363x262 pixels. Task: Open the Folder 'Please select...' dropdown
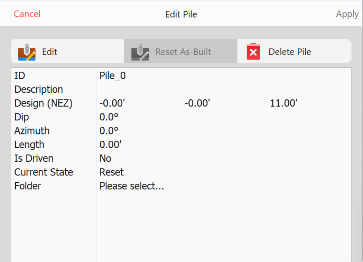point(132,186)
